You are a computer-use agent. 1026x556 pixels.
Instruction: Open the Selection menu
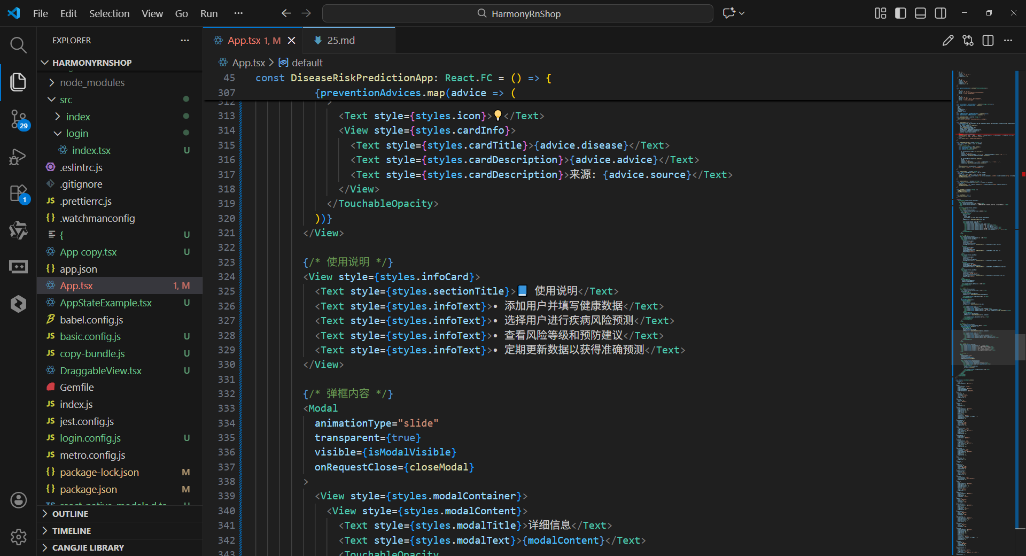109,13
